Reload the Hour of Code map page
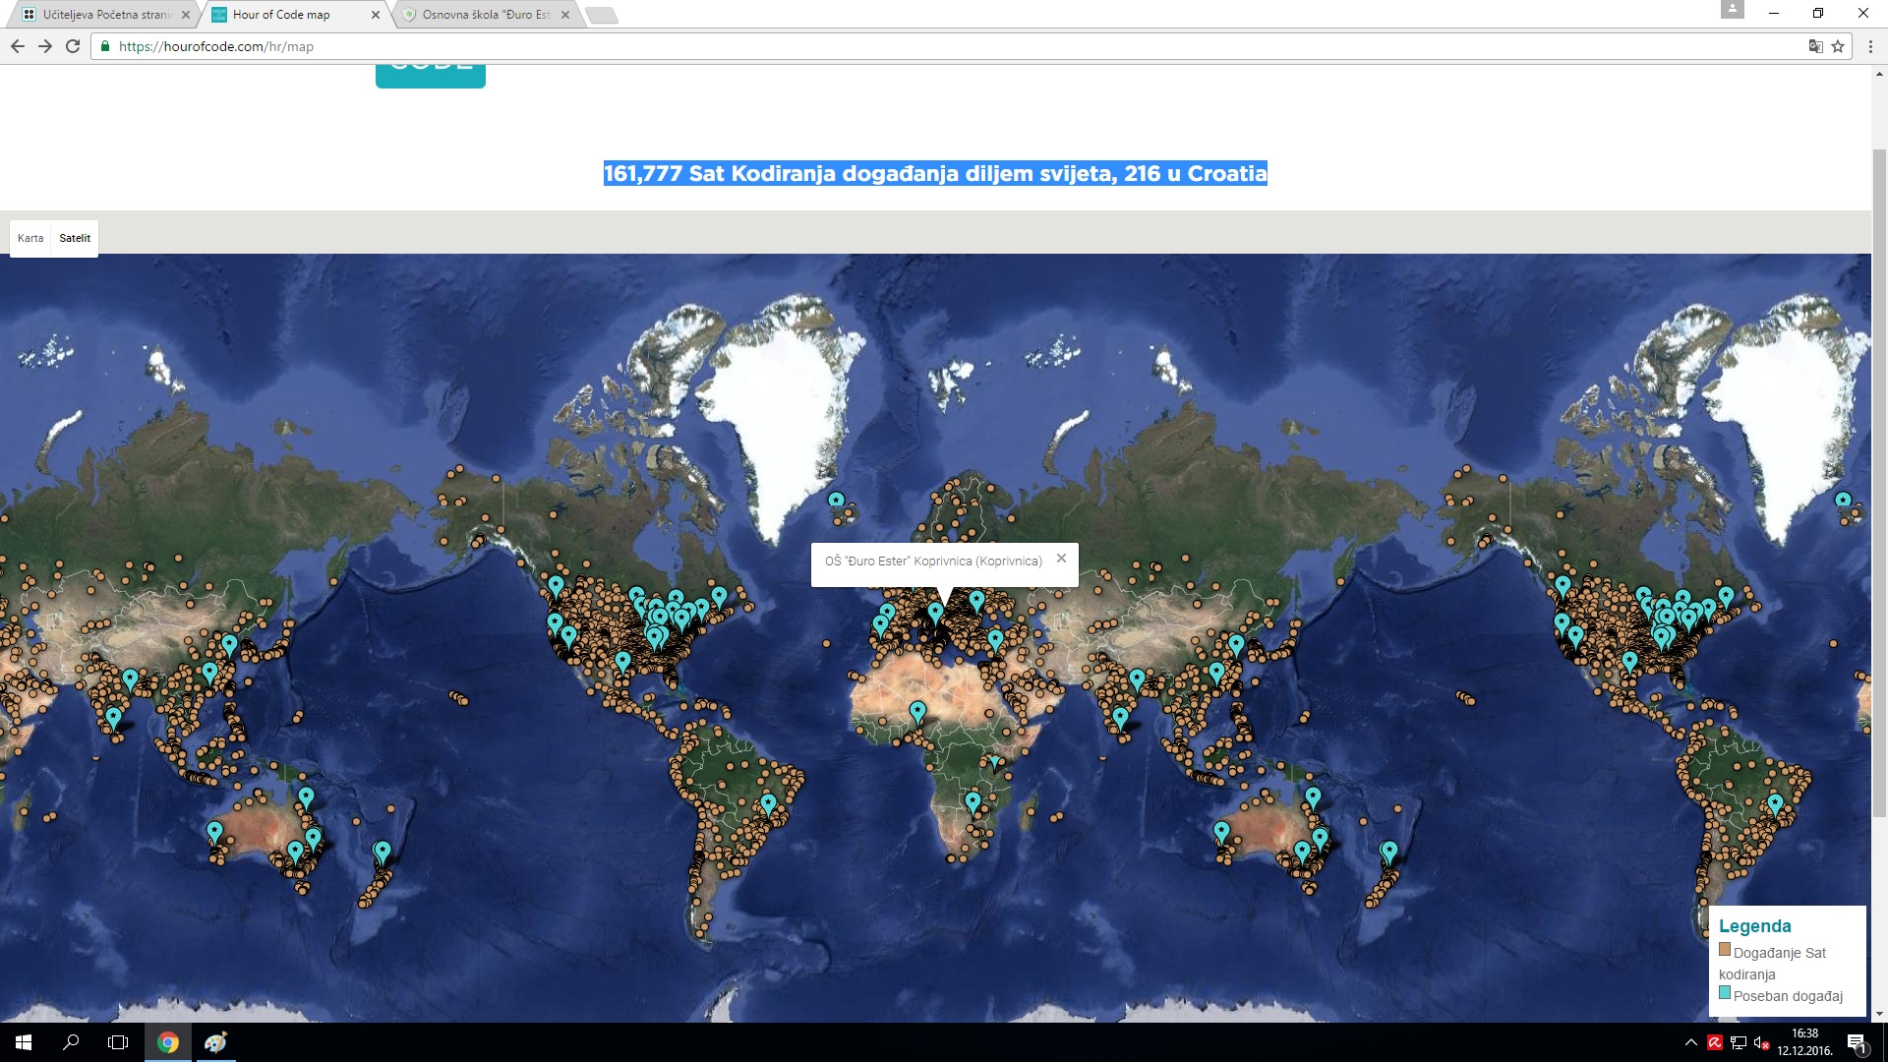The width and height of the screenshot is (1888, 1062). pos(73,46)
